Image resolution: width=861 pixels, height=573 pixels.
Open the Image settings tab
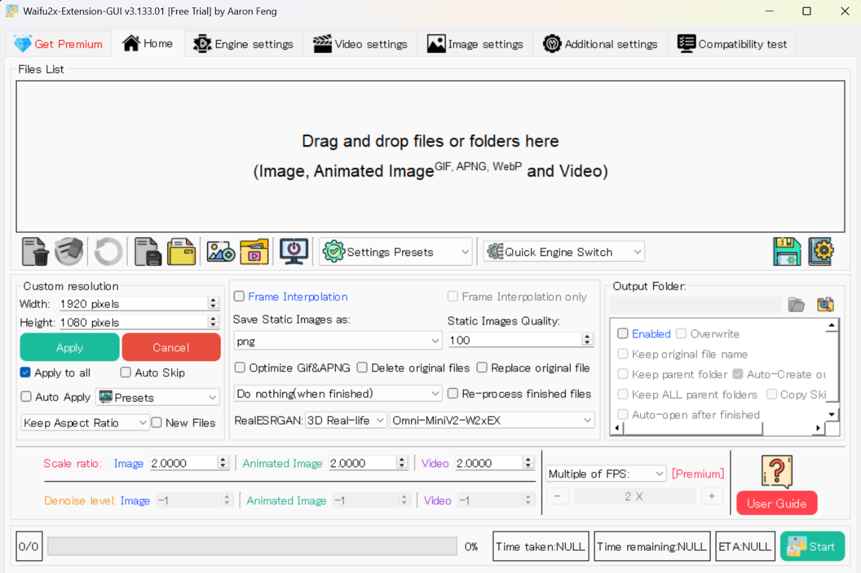(x=475, y=44)
